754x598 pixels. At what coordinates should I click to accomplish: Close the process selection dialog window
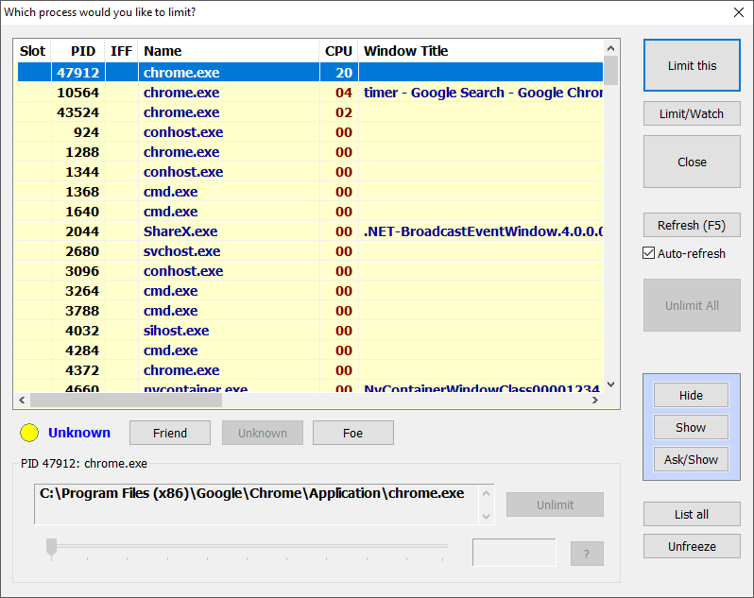tap(738, 12)
